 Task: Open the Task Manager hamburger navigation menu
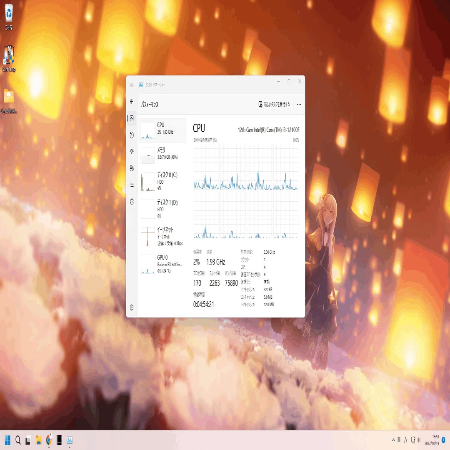coord(131,85)
